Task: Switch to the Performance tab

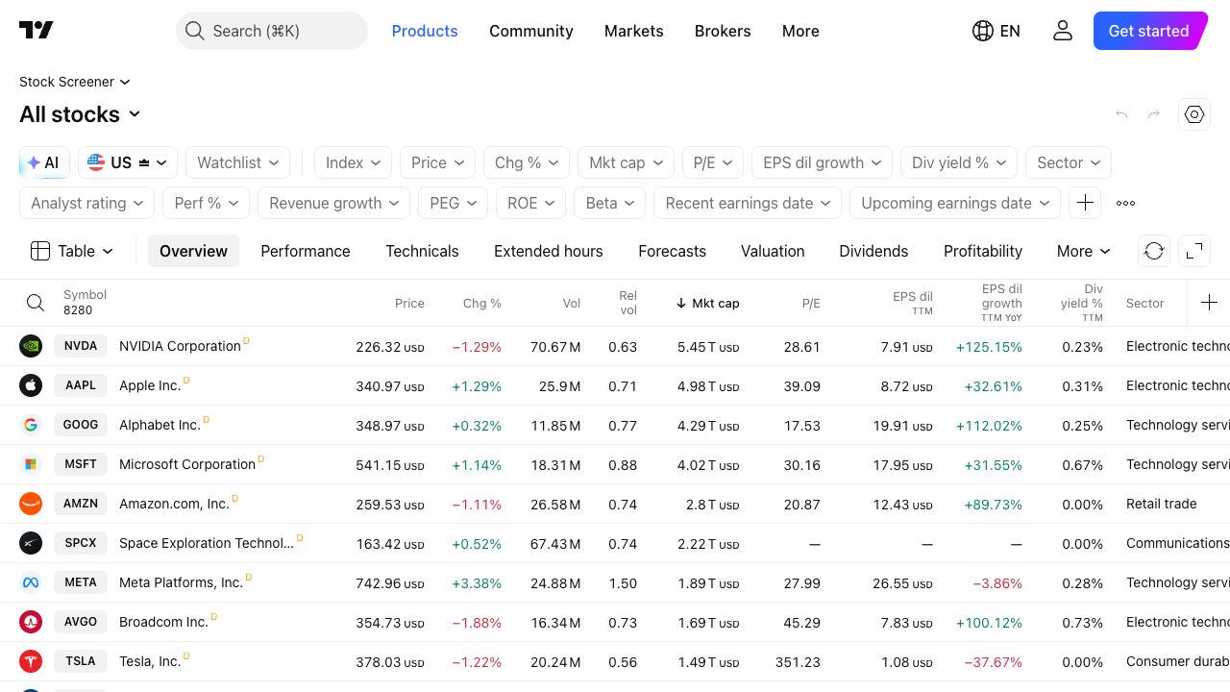Action: (x=306, y=251)
